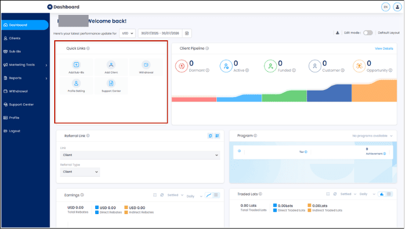Screen dimensions: 405x229
Task: Toggle the Edit mode switch
Action: pyautogui.click(x=368, y=33)
